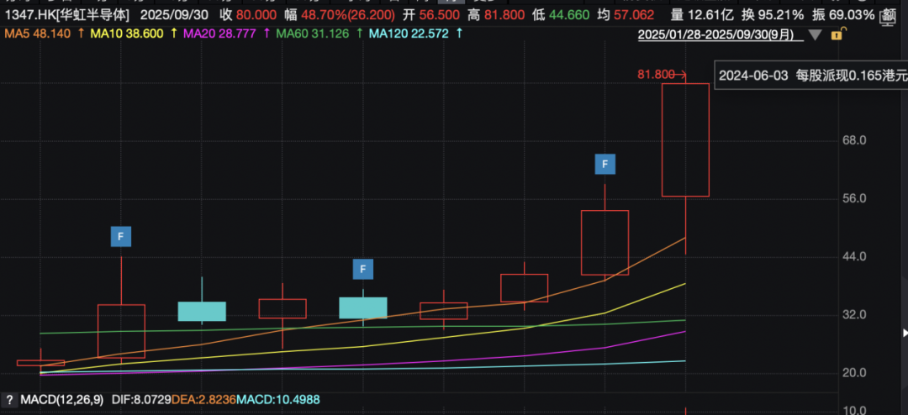The width and height of the screenshot is (908, 415).
Task: Click the green arrow next to MA60
Action: [x=358, y=34]
